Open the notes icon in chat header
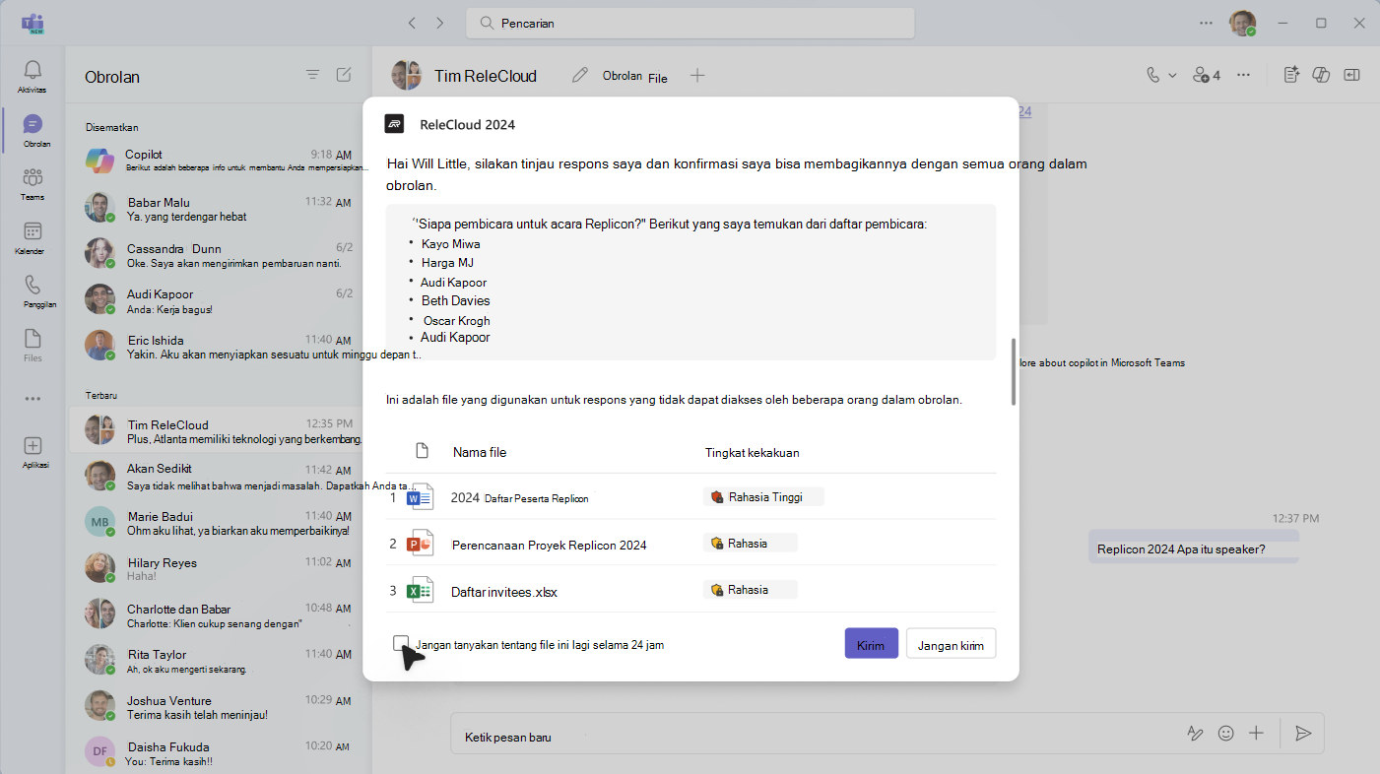The width and height of the screenshot is (1380, 774). [1292, 75]
